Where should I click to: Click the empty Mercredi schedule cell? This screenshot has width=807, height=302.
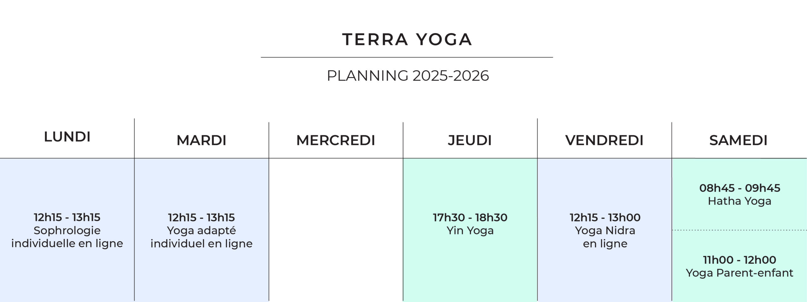[336, 230]
